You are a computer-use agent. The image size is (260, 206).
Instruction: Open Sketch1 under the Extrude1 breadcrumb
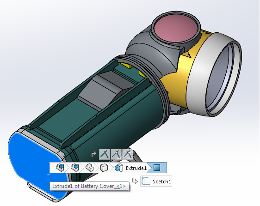point(156,181)
